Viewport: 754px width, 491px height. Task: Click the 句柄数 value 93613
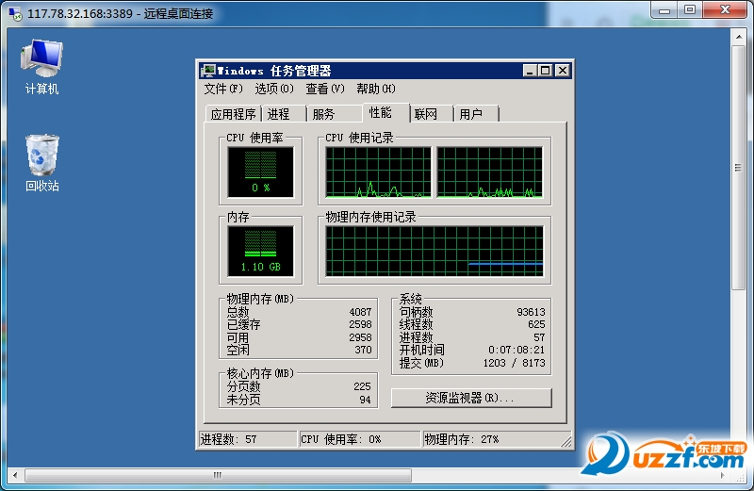531,312
